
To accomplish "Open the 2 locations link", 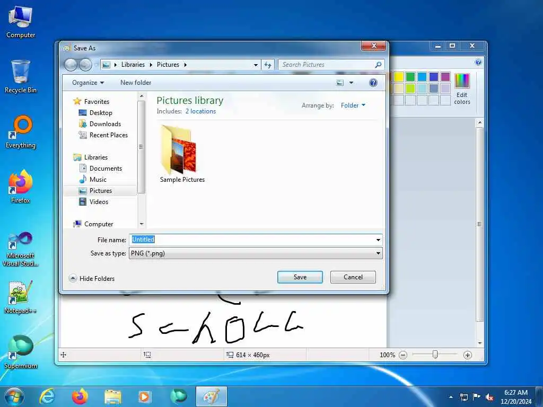I will (200, 111).
